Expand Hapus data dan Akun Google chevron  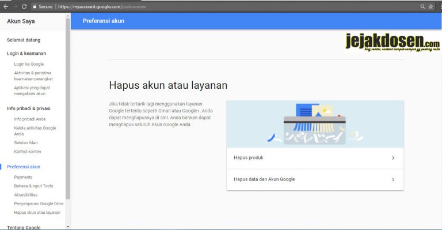click(393, 179)
